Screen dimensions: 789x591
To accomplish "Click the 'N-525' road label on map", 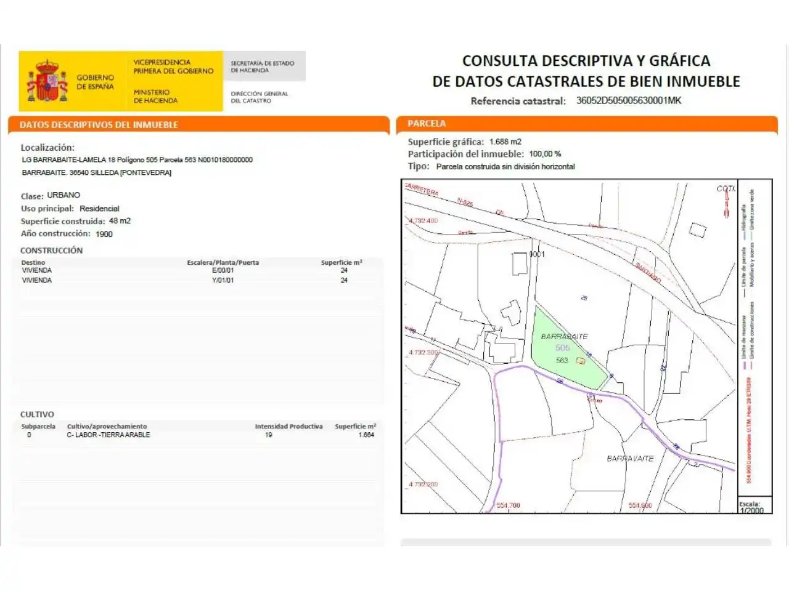I will [465, 202].
